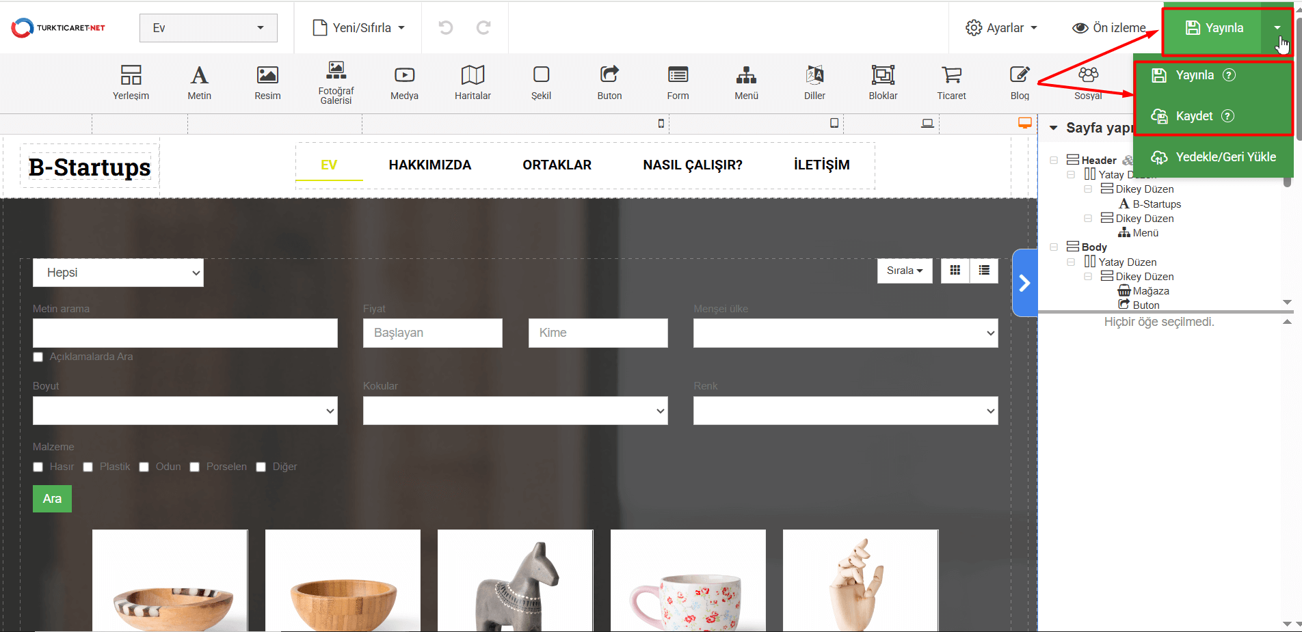1302x632 pixels.
Task: Choose Yedekle/Geri Yükle menu option
Action: tap(1225, 157)
